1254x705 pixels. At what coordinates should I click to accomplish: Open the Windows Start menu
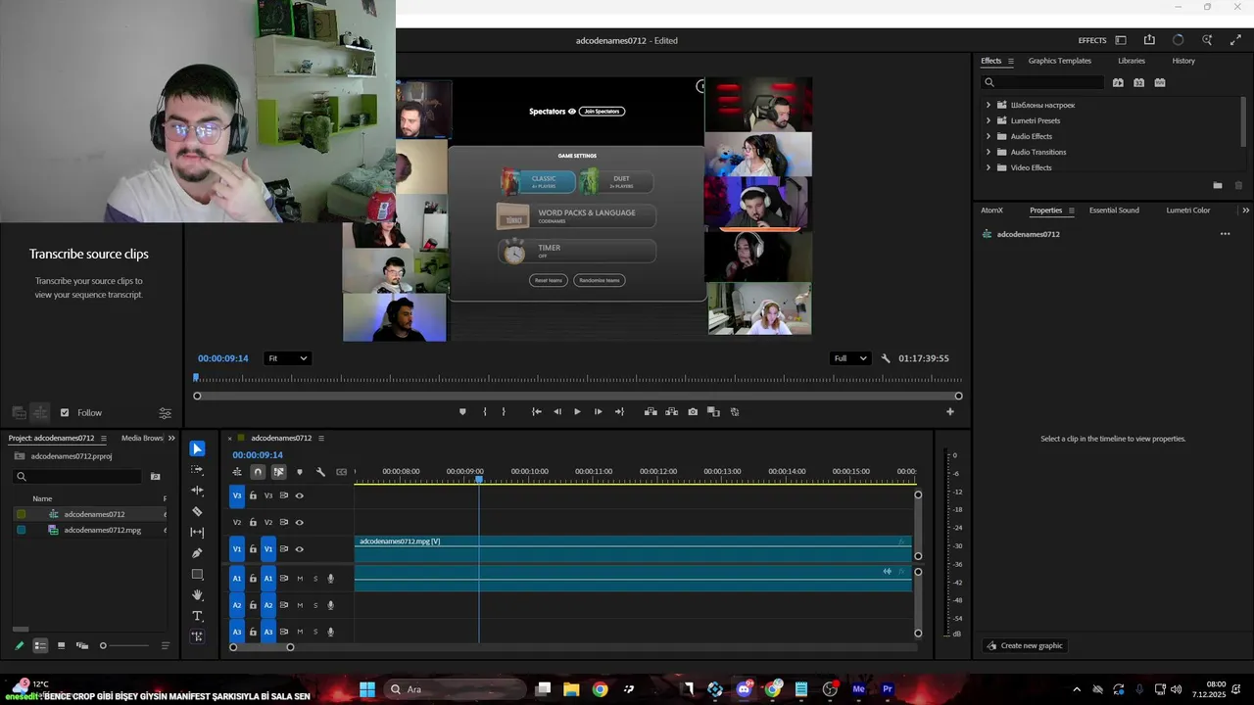click(x=366, y=689)
